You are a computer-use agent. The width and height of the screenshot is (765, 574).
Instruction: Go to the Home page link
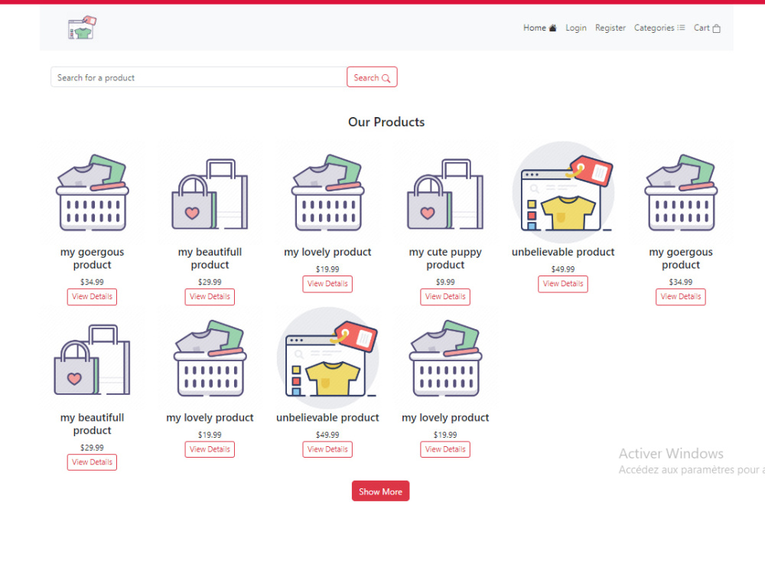(x=539, y=28)
